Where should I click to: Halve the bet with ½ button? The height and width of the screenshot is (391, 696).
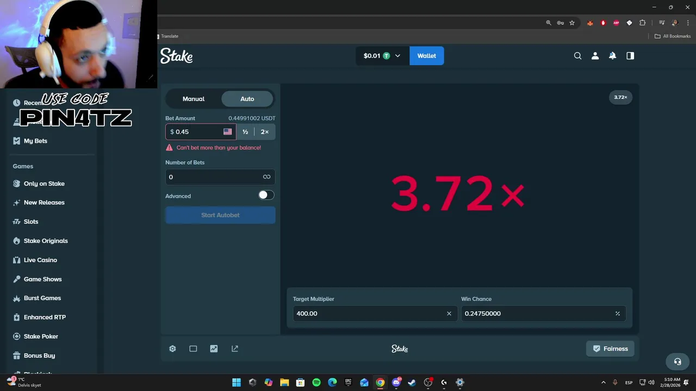point(245,132)
